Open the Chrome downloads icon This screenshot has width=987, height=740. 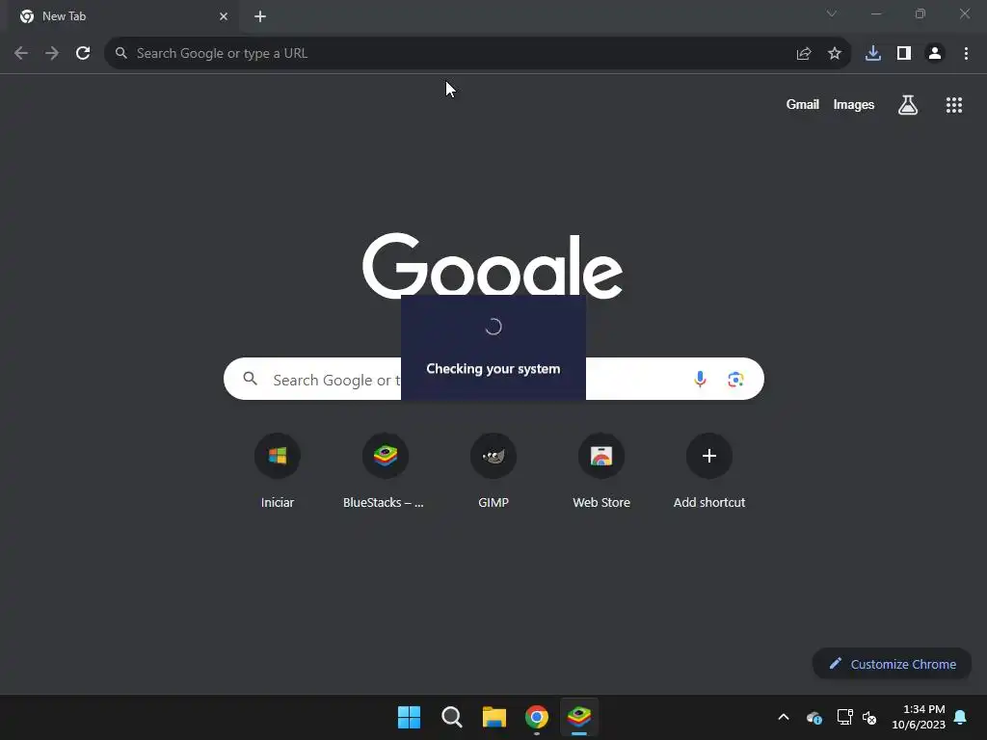coord(872,54)
